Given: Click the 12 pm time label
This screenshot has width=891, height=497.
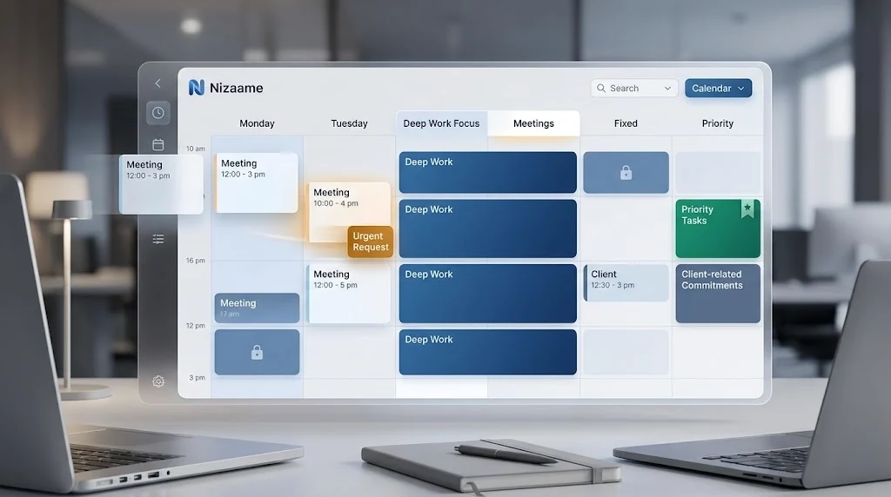Looking at the screenshot, I should click(x=196, y=326).
